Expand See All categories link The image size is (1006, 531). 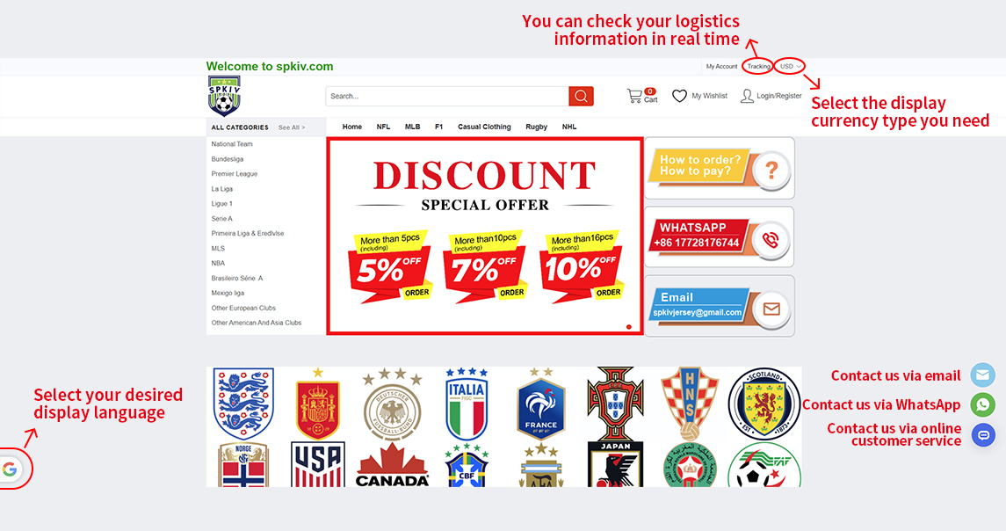(x=292, y=127)
